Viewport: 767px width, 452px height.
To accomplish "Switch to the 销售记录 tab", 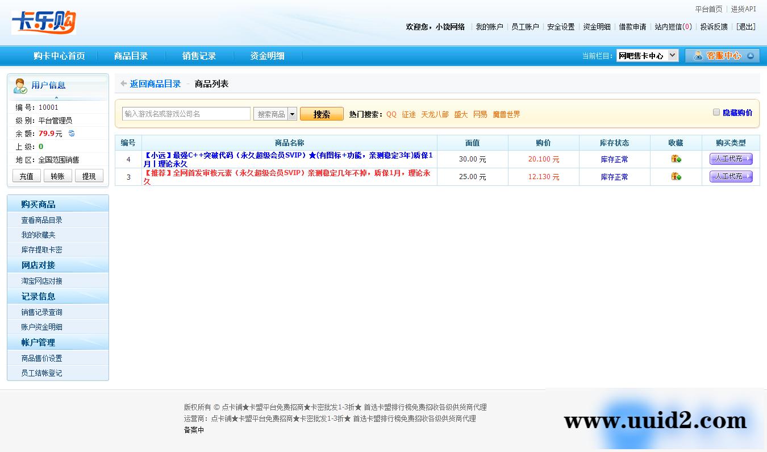I will [200, 56].
